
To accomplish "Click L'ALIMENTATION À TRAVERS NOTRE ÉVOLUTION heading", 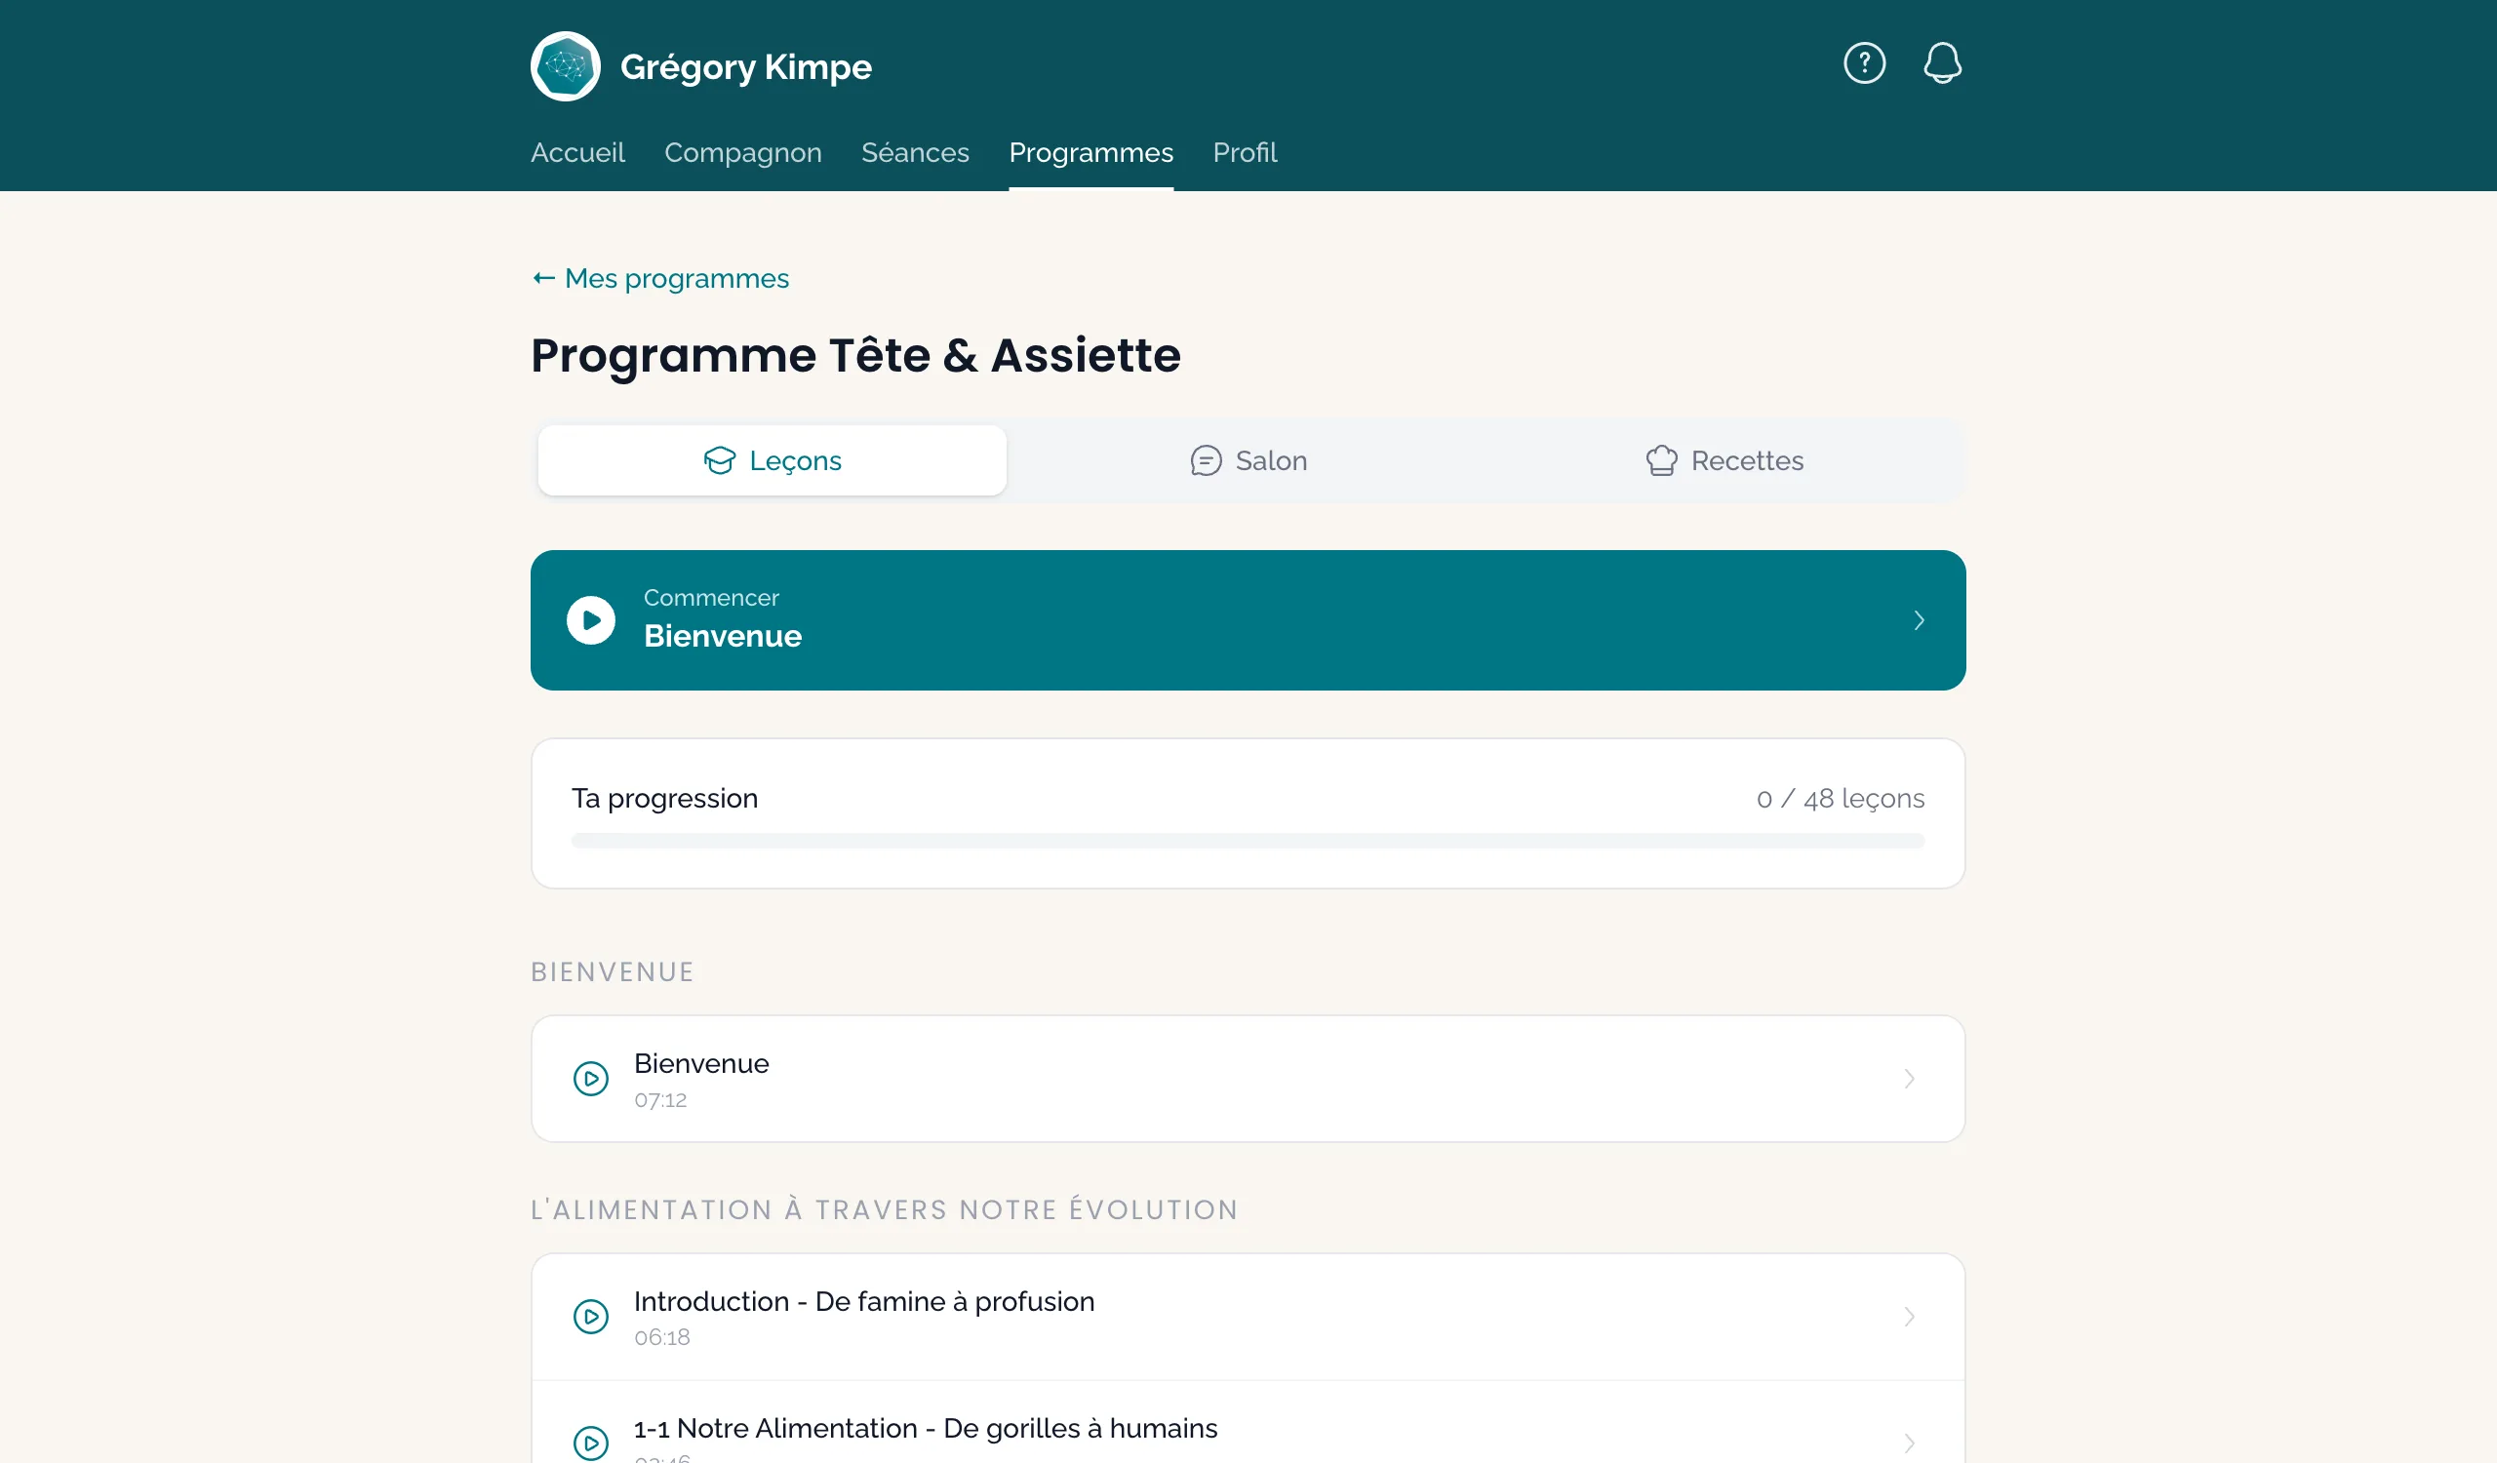I will [884, 1208].
